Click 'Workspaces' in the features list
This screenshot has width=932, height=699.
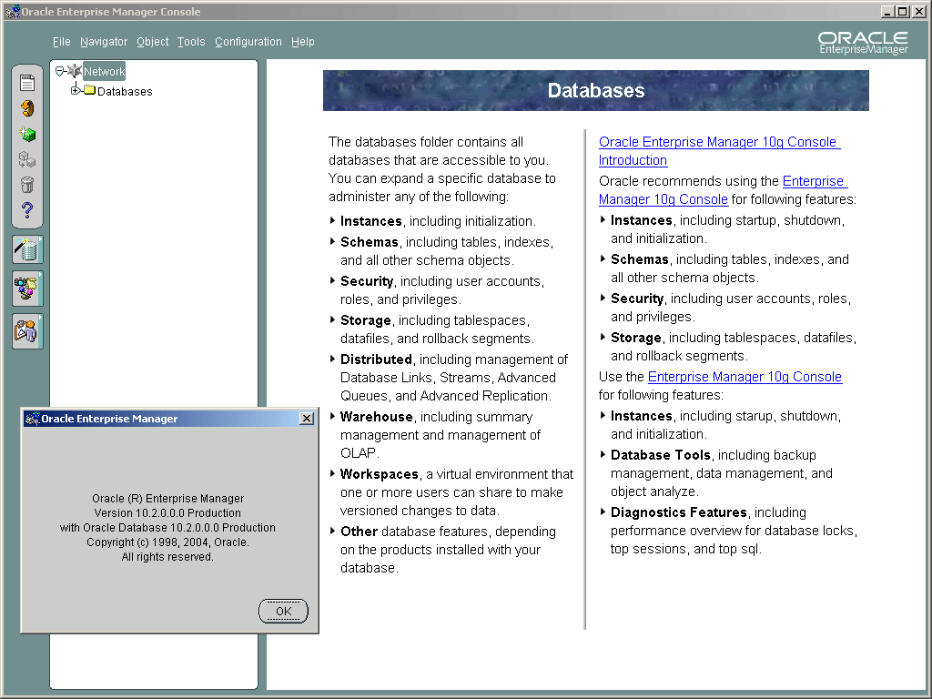(x=380, y=474)
